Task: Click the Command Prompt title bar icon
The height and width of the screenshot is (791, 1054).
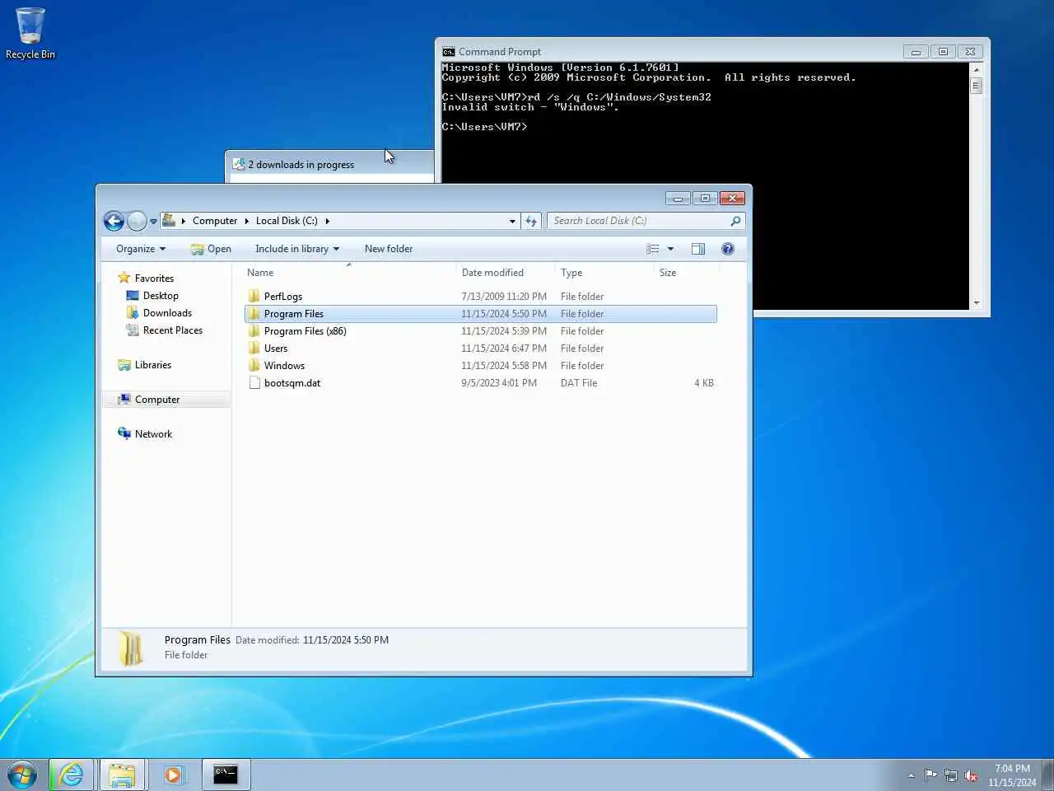Action: tap(448, 52)
